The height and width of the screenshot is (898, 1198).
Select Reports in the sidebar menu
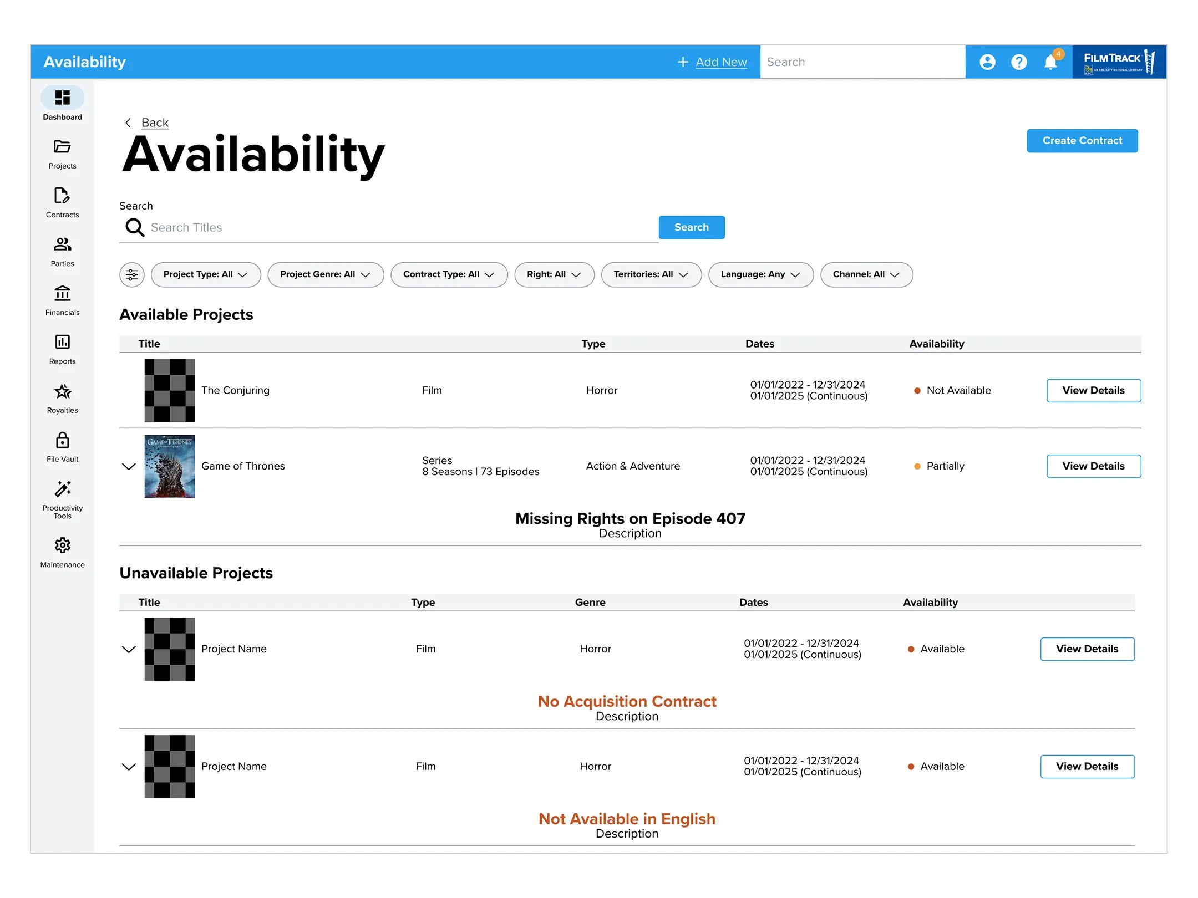pyautogui.click(x=62, y=349)
